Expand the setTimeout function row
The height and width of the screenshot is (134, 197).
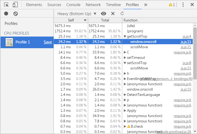click(x=125, y=57)
